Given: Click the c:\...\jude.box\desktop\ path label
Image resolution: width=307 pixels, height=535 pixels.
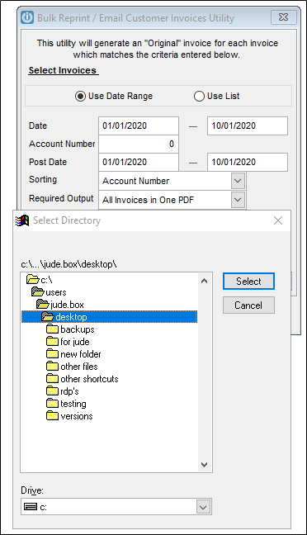Looking at the screenshot, I should point(68,264).
